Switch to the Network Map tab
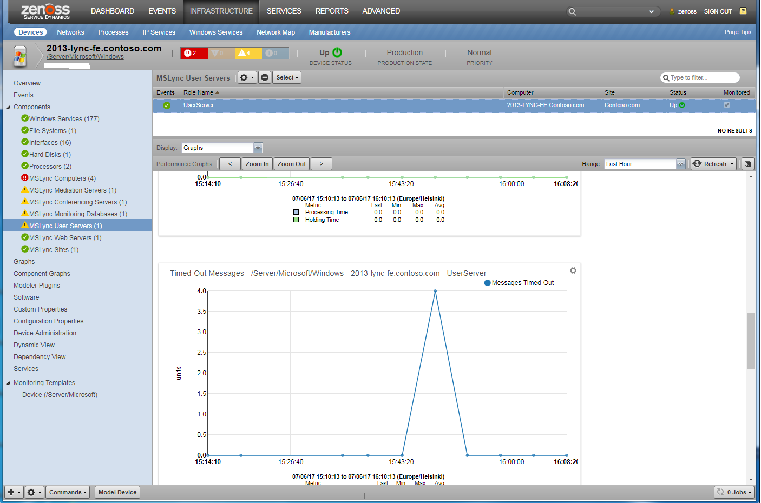Screen dimensions: 761x503 point(275,32)
